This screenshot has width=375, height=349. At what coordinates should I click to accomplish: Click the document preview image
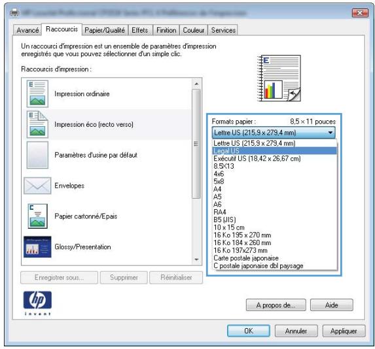[279, 78]
